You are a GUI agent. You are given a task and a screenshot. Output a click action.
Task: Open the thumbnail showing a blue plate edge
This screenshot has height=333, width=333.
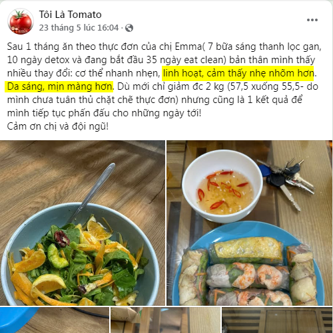click(55, 320)
